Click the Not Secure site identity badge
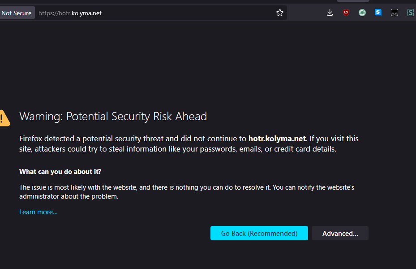The height and width of the screenshot is (269, 416). [x=17, y=13]
